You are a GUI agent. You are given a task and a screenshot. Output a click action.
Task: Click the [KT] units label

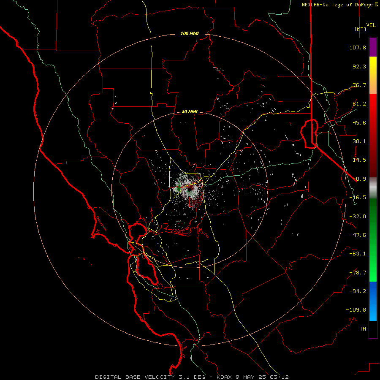[x=361, y=29]
